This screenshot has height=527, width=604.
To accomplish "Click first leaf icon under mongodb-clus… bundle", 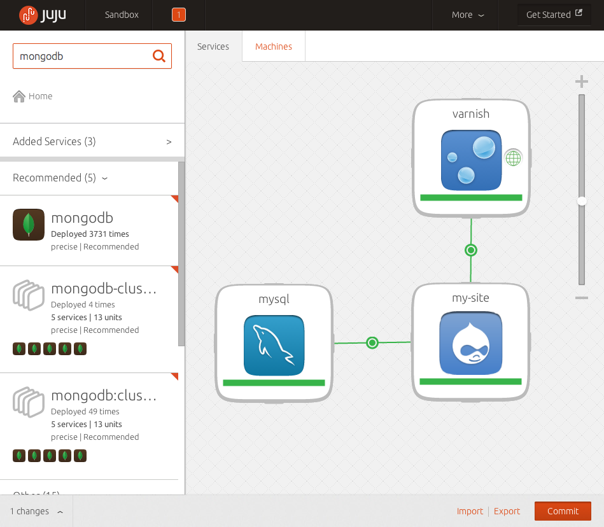I will tap(19, 349).
